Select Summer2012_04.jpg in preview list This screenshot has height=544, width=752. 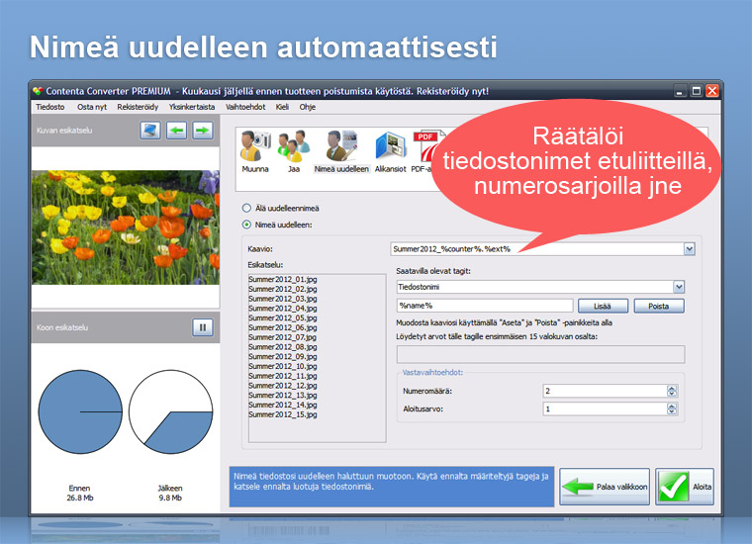point(283,309)
